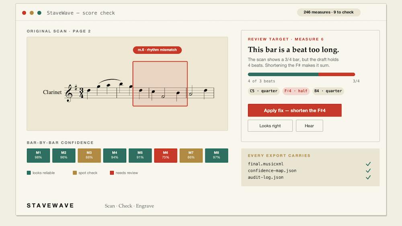Viewport: 402px width, 226px height.
Task: Click the yellow minimize window dot
Action: click(32, 13)
